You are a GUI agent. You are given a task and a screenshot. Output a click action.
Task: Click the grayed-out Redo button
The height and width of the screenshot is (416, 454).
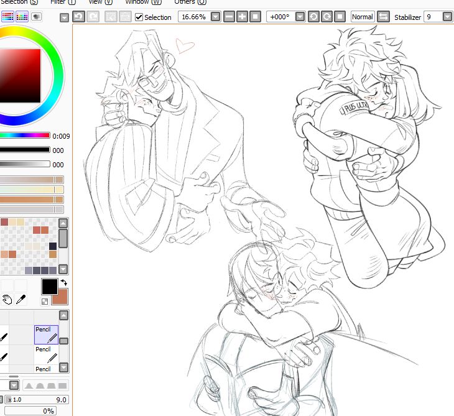pyautogui.click(x=93, y=17)
